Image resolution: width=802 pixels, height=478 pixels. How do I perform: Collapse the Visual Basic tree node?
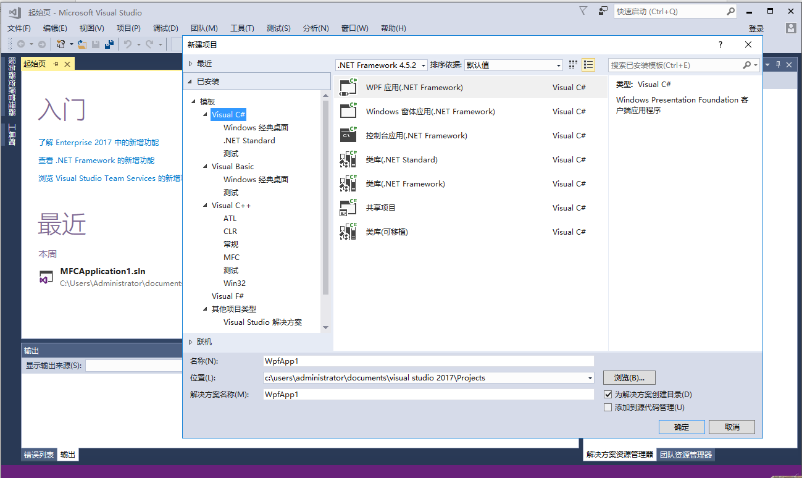click(x=206, y=167)
